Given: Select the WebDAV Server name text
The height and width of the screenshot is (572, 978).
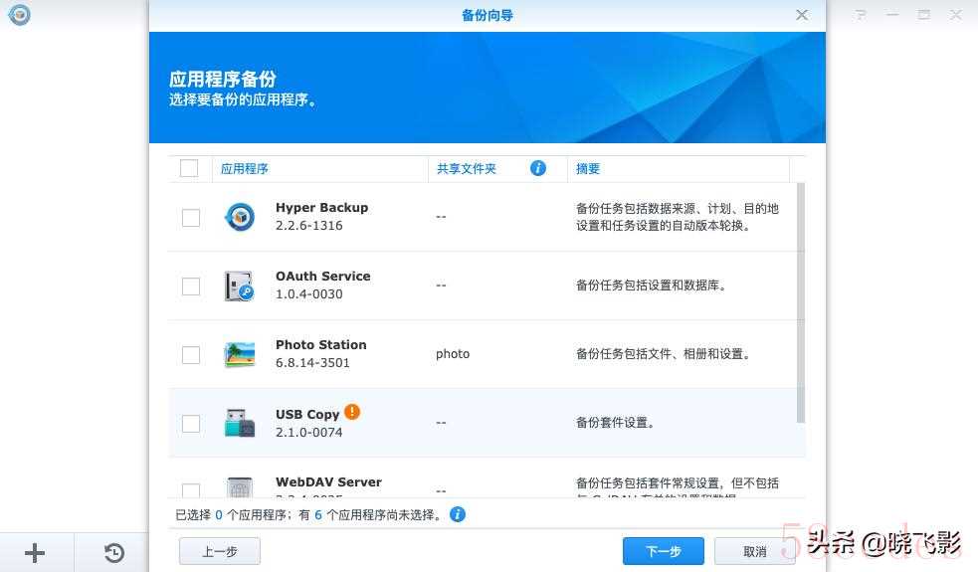Looking at the screenshot, I should (x=328, y=482).
